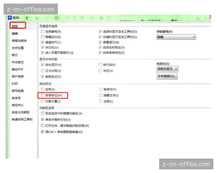Open the 文件位置 category
217x173 pixels.
[x=18, y=48]
